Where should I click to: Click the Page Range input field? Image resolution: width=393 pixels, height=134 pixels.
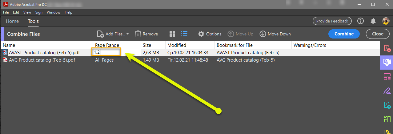106,52
